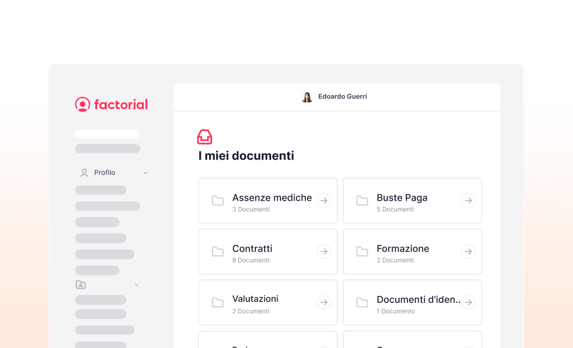This screenshot has width=573, height=348.
Task: Click the I miei documenti heading
Action: click(246, 156)
